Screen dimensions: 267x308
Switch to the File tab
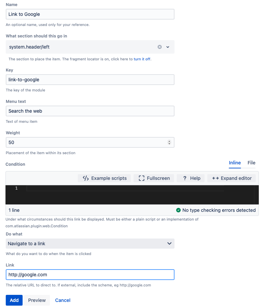(251, 163)
